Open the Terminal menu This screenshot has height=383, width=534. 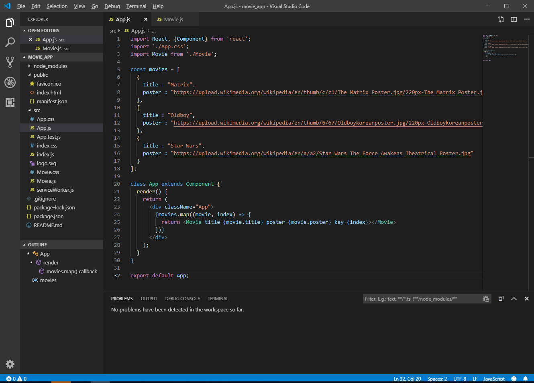[x=136, y=6]
